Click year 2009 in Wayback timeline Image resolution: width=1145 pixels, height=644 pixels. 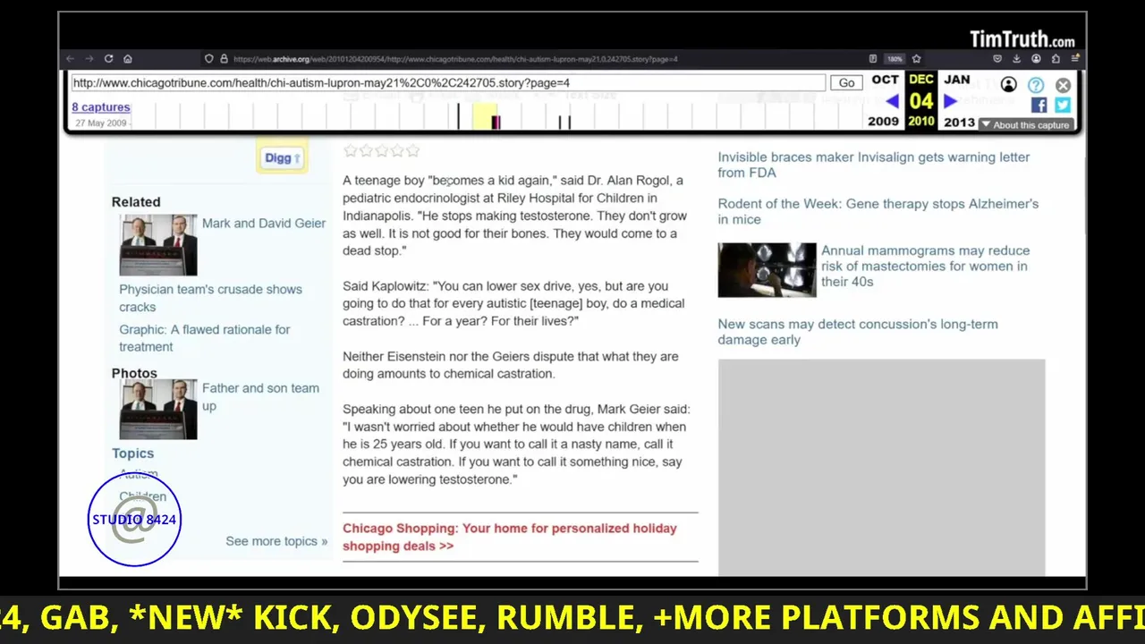pyautogui.click(x=883, y=122)
